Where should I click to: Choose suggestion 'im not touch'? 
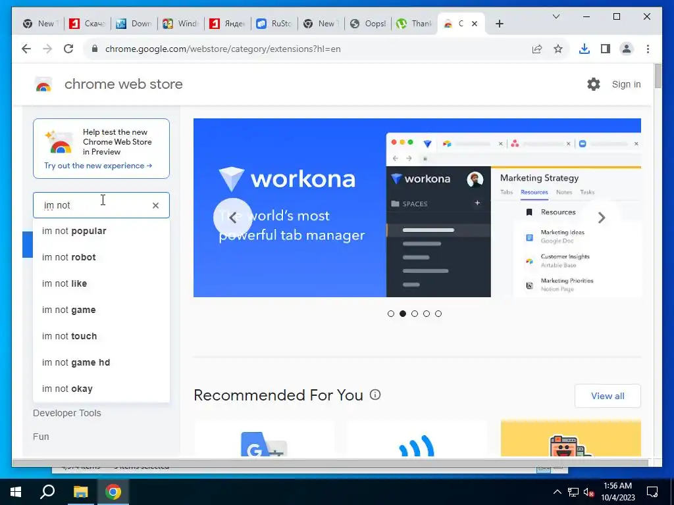(101, 336)
